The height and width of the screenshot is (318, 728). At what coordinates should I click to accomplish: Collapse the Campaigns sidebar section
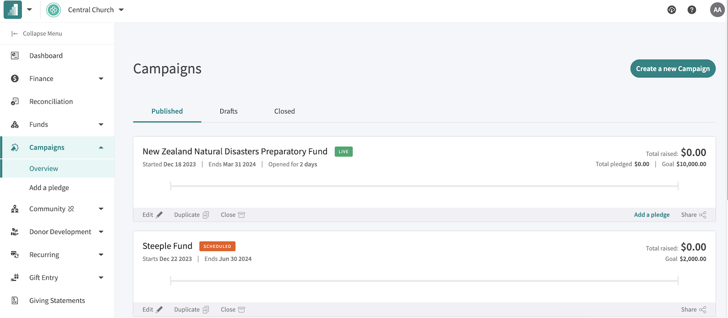[x=101, y=148]
